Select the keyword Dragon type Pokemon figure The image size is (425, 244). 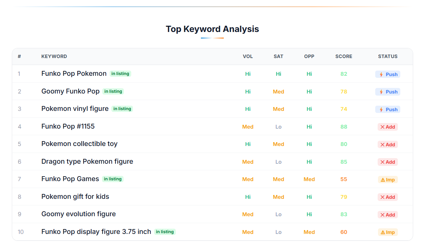(x=87, y=161)
